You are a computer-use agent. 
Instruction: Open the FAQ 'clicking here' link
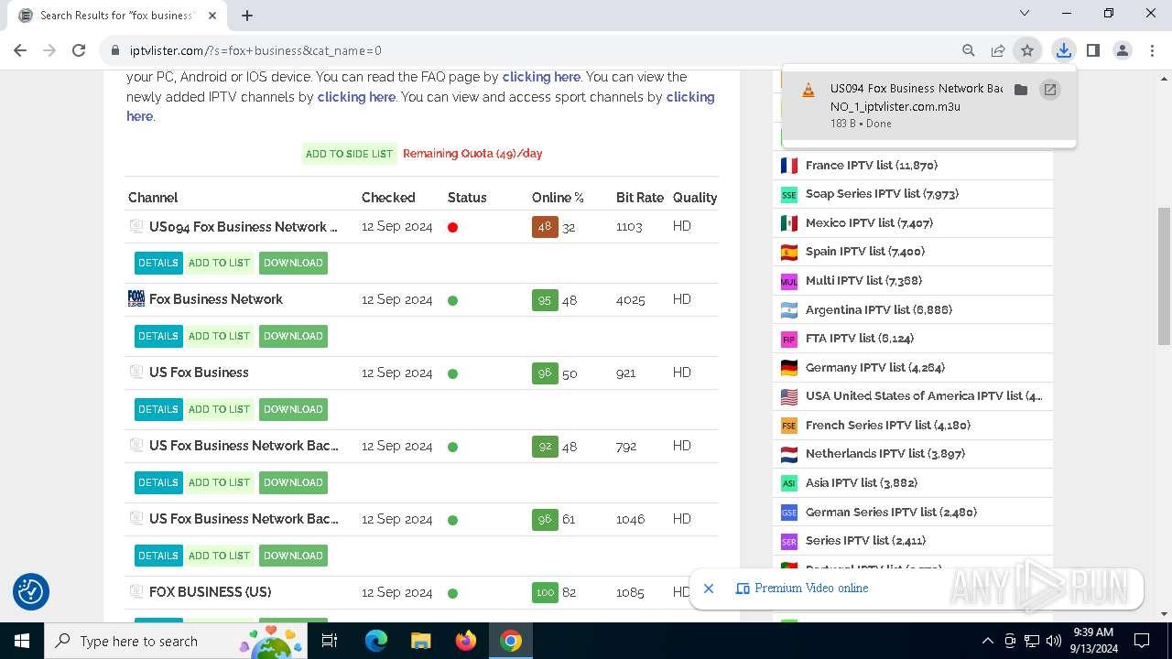(x=541, y=77)
